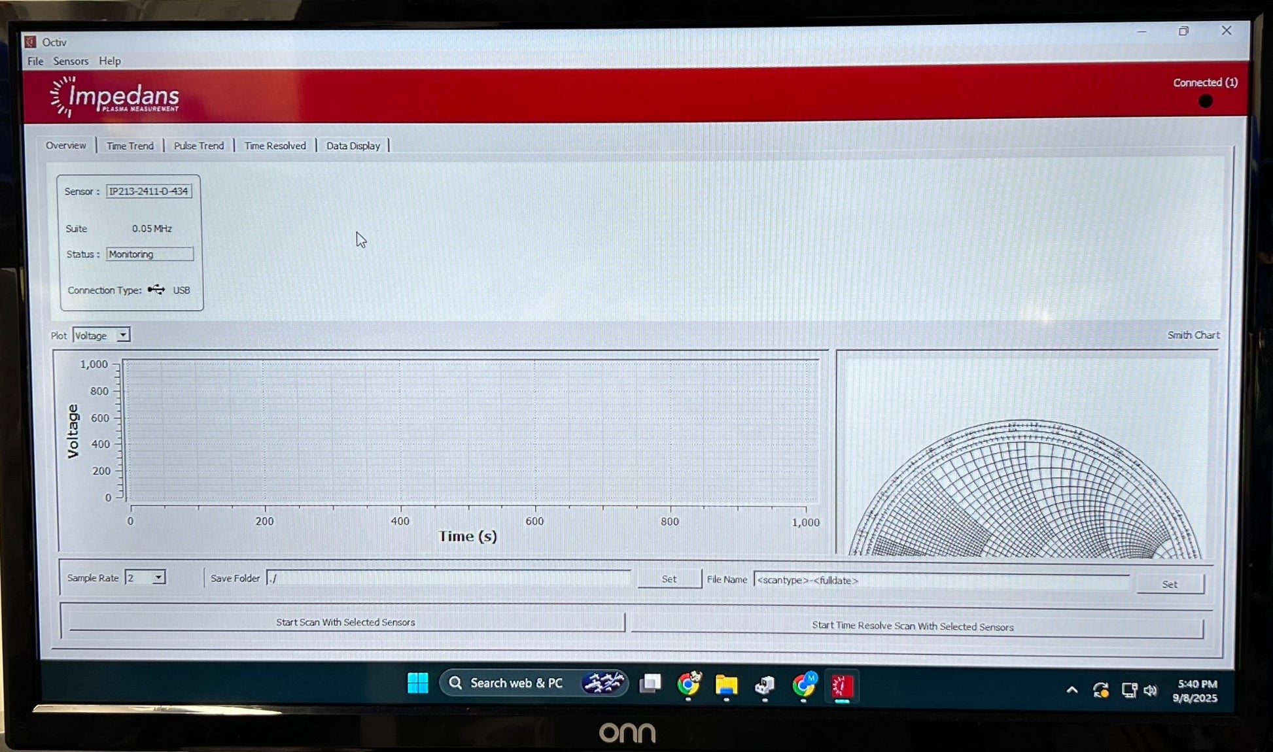Image resolution: width=1273 pixels, height=752 pixels.
Task: Open File Explorer folder icon
Action: pyautogui.click(x=726, y=685)
